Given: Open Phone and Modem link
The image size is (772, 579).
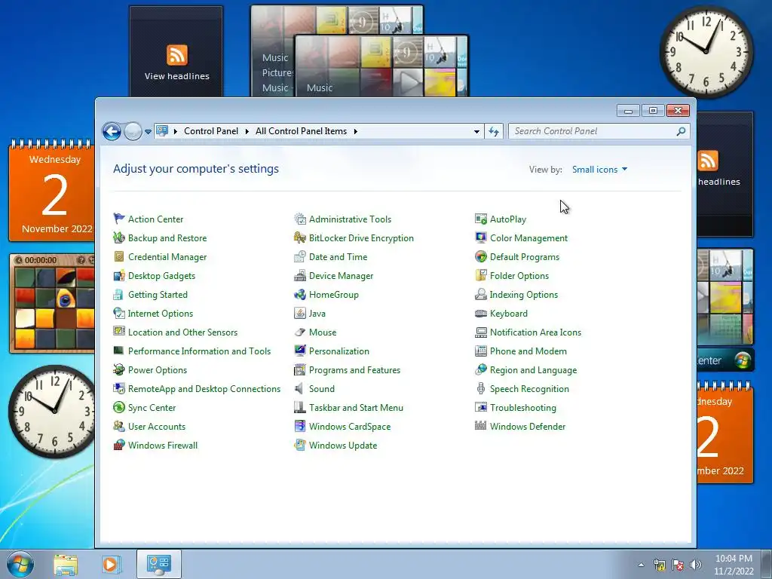Looking at the screenshot, I should [x=528, y=351].
